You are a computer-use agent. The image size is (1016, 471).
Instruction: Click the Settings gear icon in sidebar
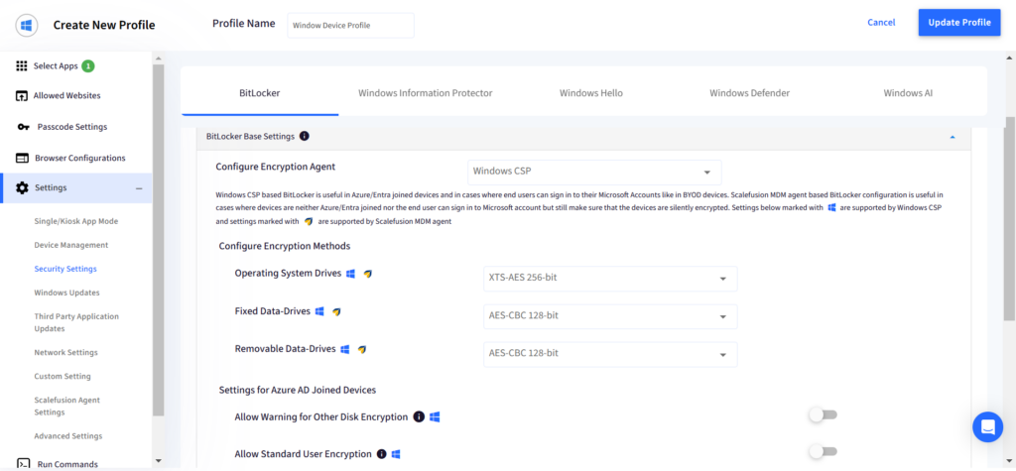pyautogui.click(x=22, y=187)
